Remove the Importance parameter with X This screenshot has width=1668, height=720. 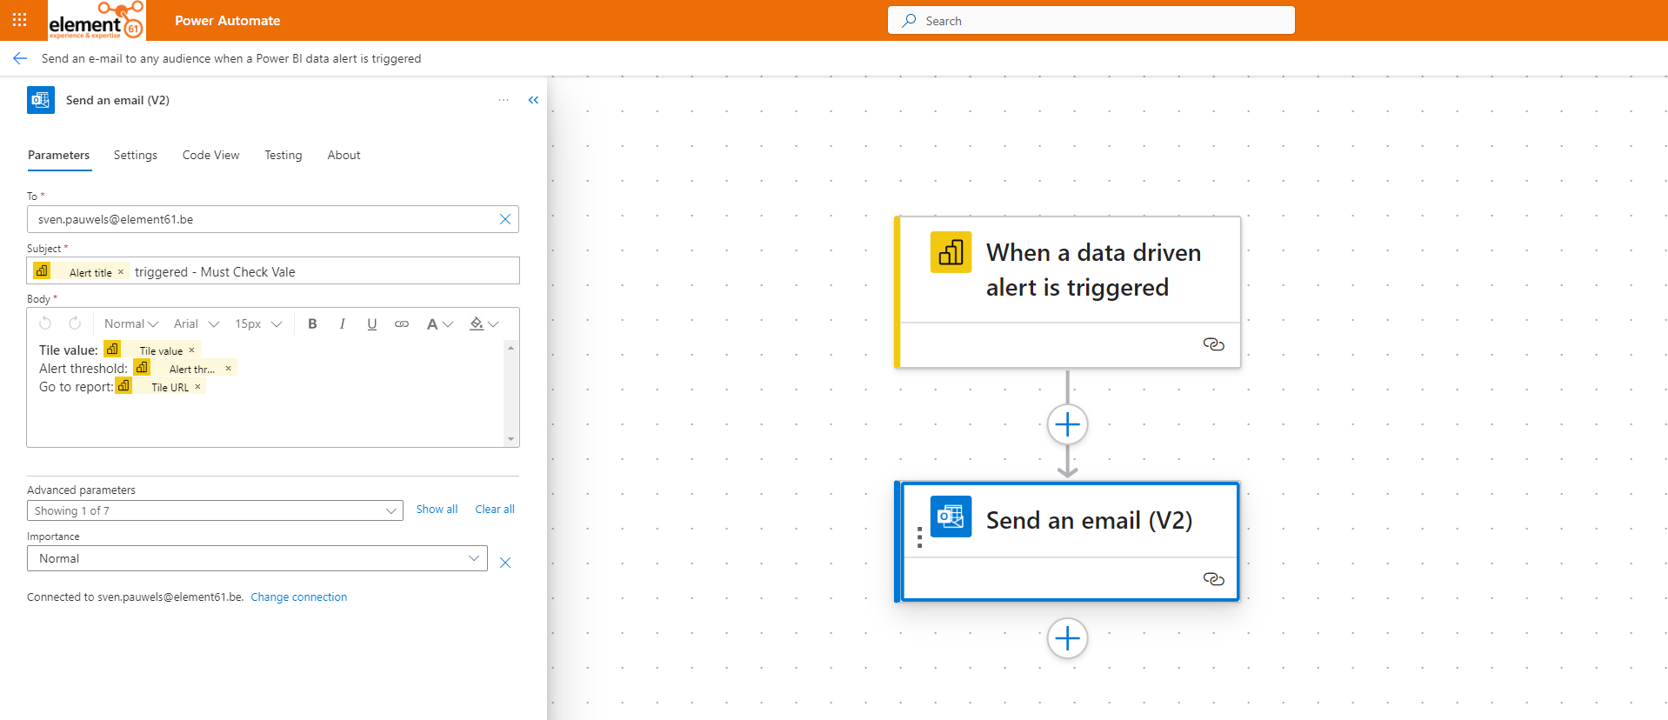(505, 563)
